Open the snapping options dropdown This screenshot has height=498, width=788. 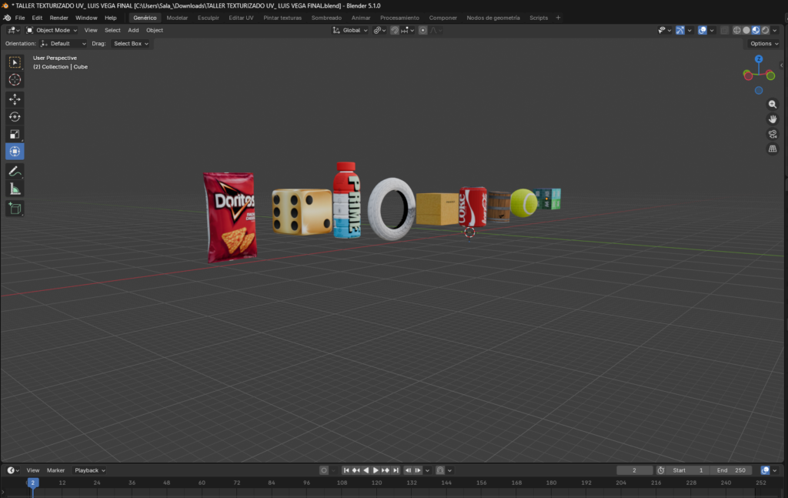coord(406,30)
